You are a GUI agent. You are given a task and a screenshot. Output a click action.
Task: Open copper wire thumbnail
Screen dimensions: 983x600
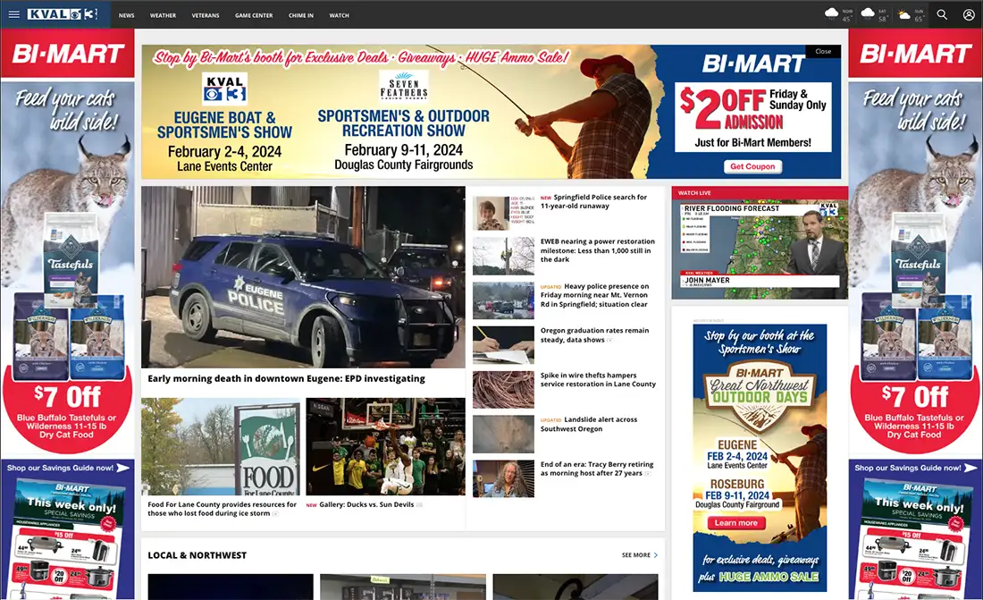(503, 390)
